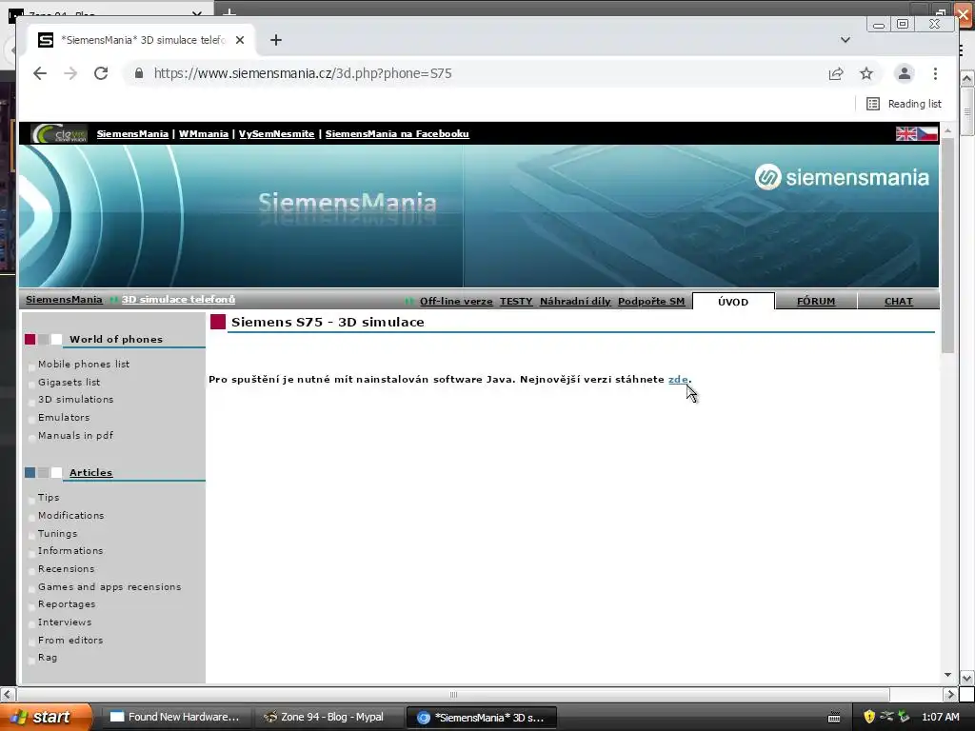Bookmark this page with star
Image resolution: width=975 pixels, height=731 pixels.
(x=866, y=73)
